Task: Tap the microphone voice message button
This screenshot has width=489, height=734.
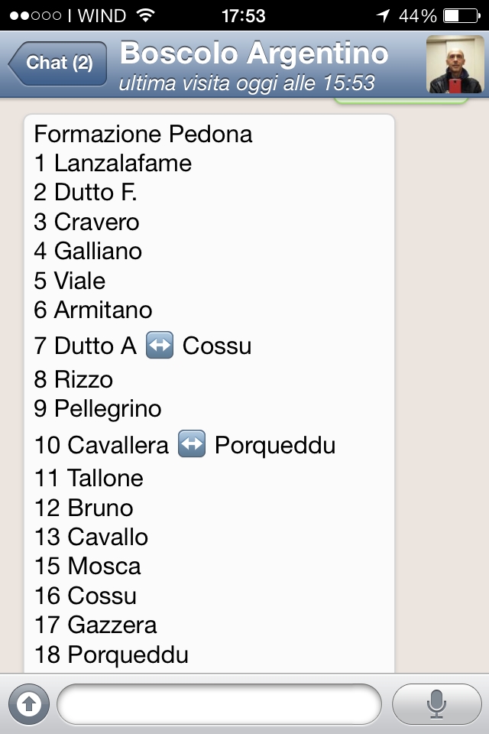Action: (436, 703)
